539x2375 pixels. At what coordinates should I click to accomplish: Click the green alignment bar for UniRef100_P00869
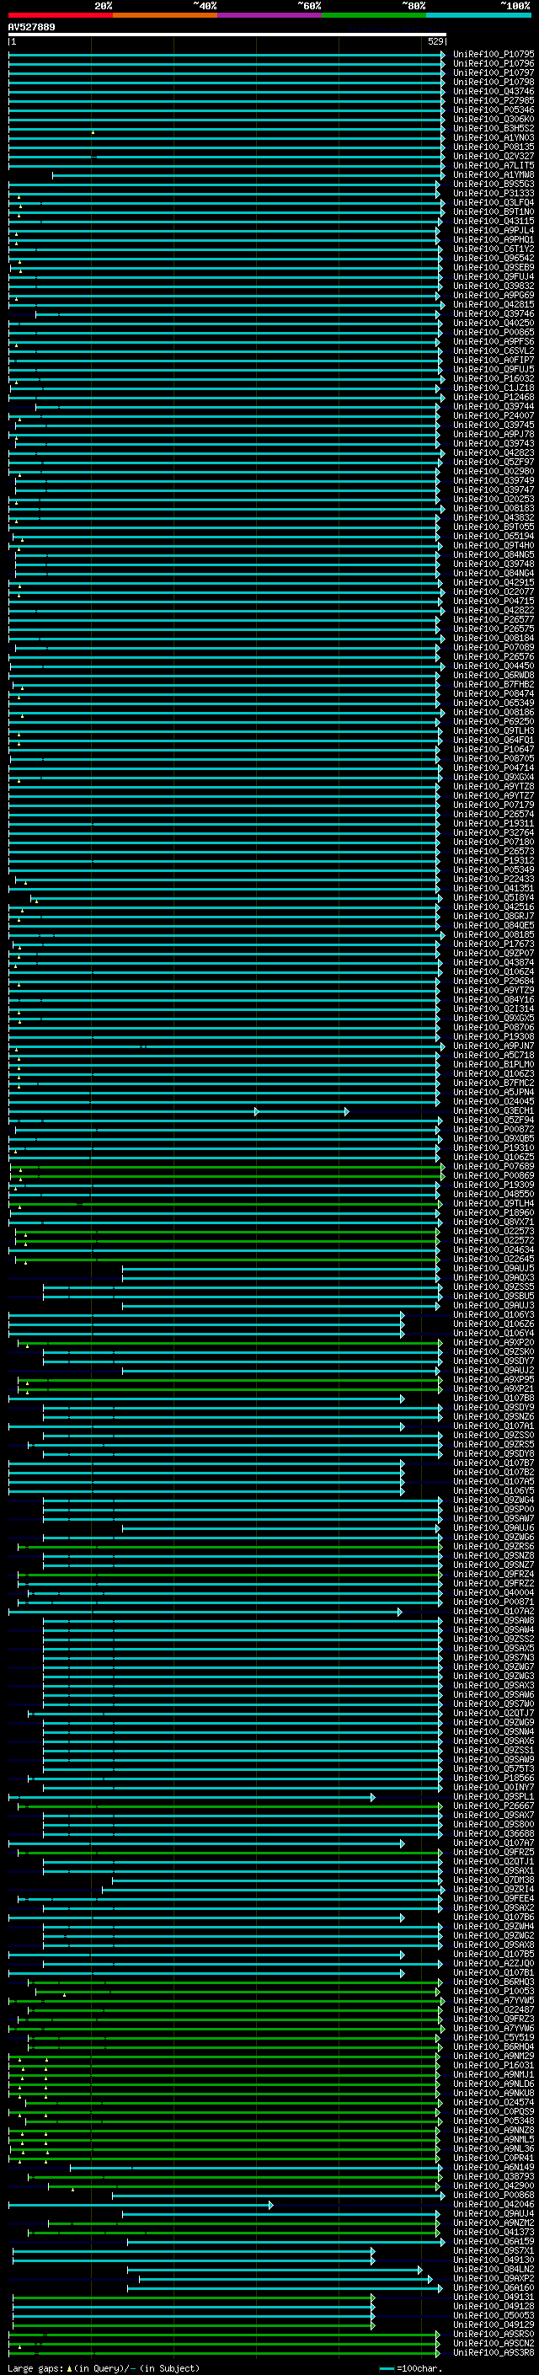[227, 1176]
